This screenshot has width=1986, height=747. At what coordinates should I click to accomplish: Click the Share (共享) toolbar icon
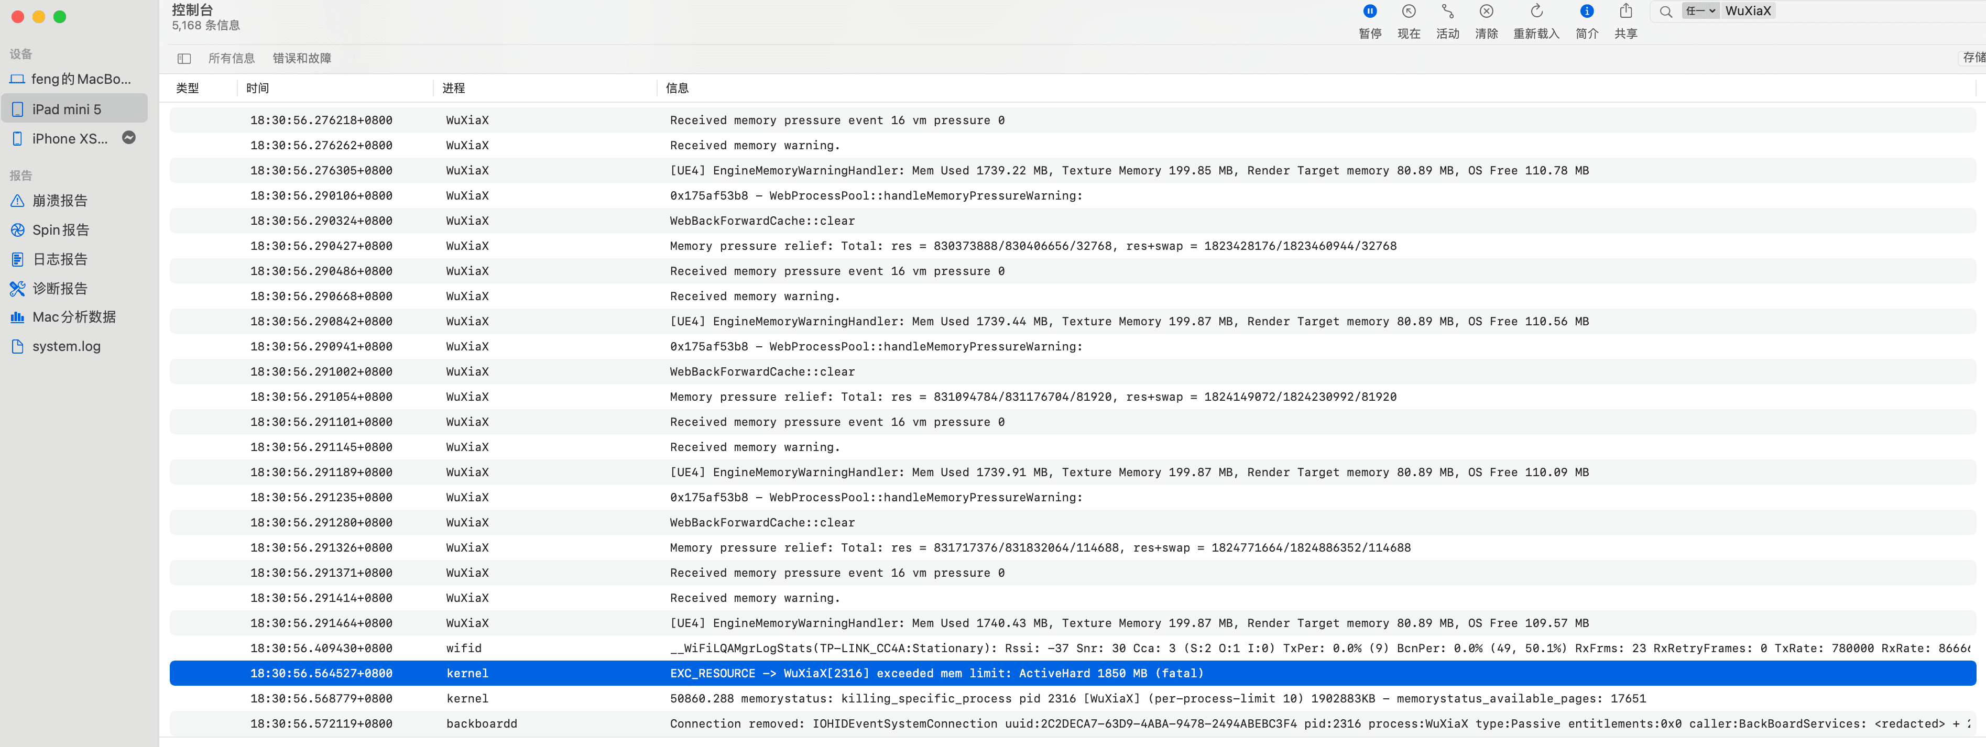[1625, 12]
